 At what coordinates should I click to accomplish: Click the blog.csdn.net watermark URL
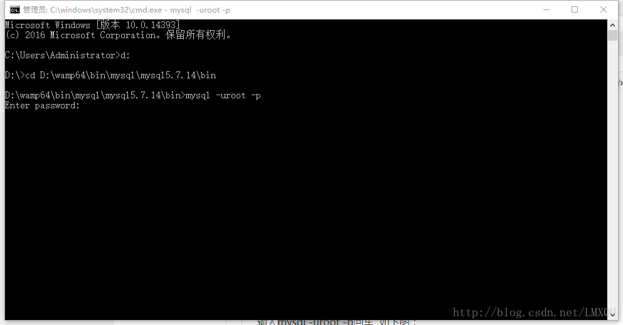535,312
